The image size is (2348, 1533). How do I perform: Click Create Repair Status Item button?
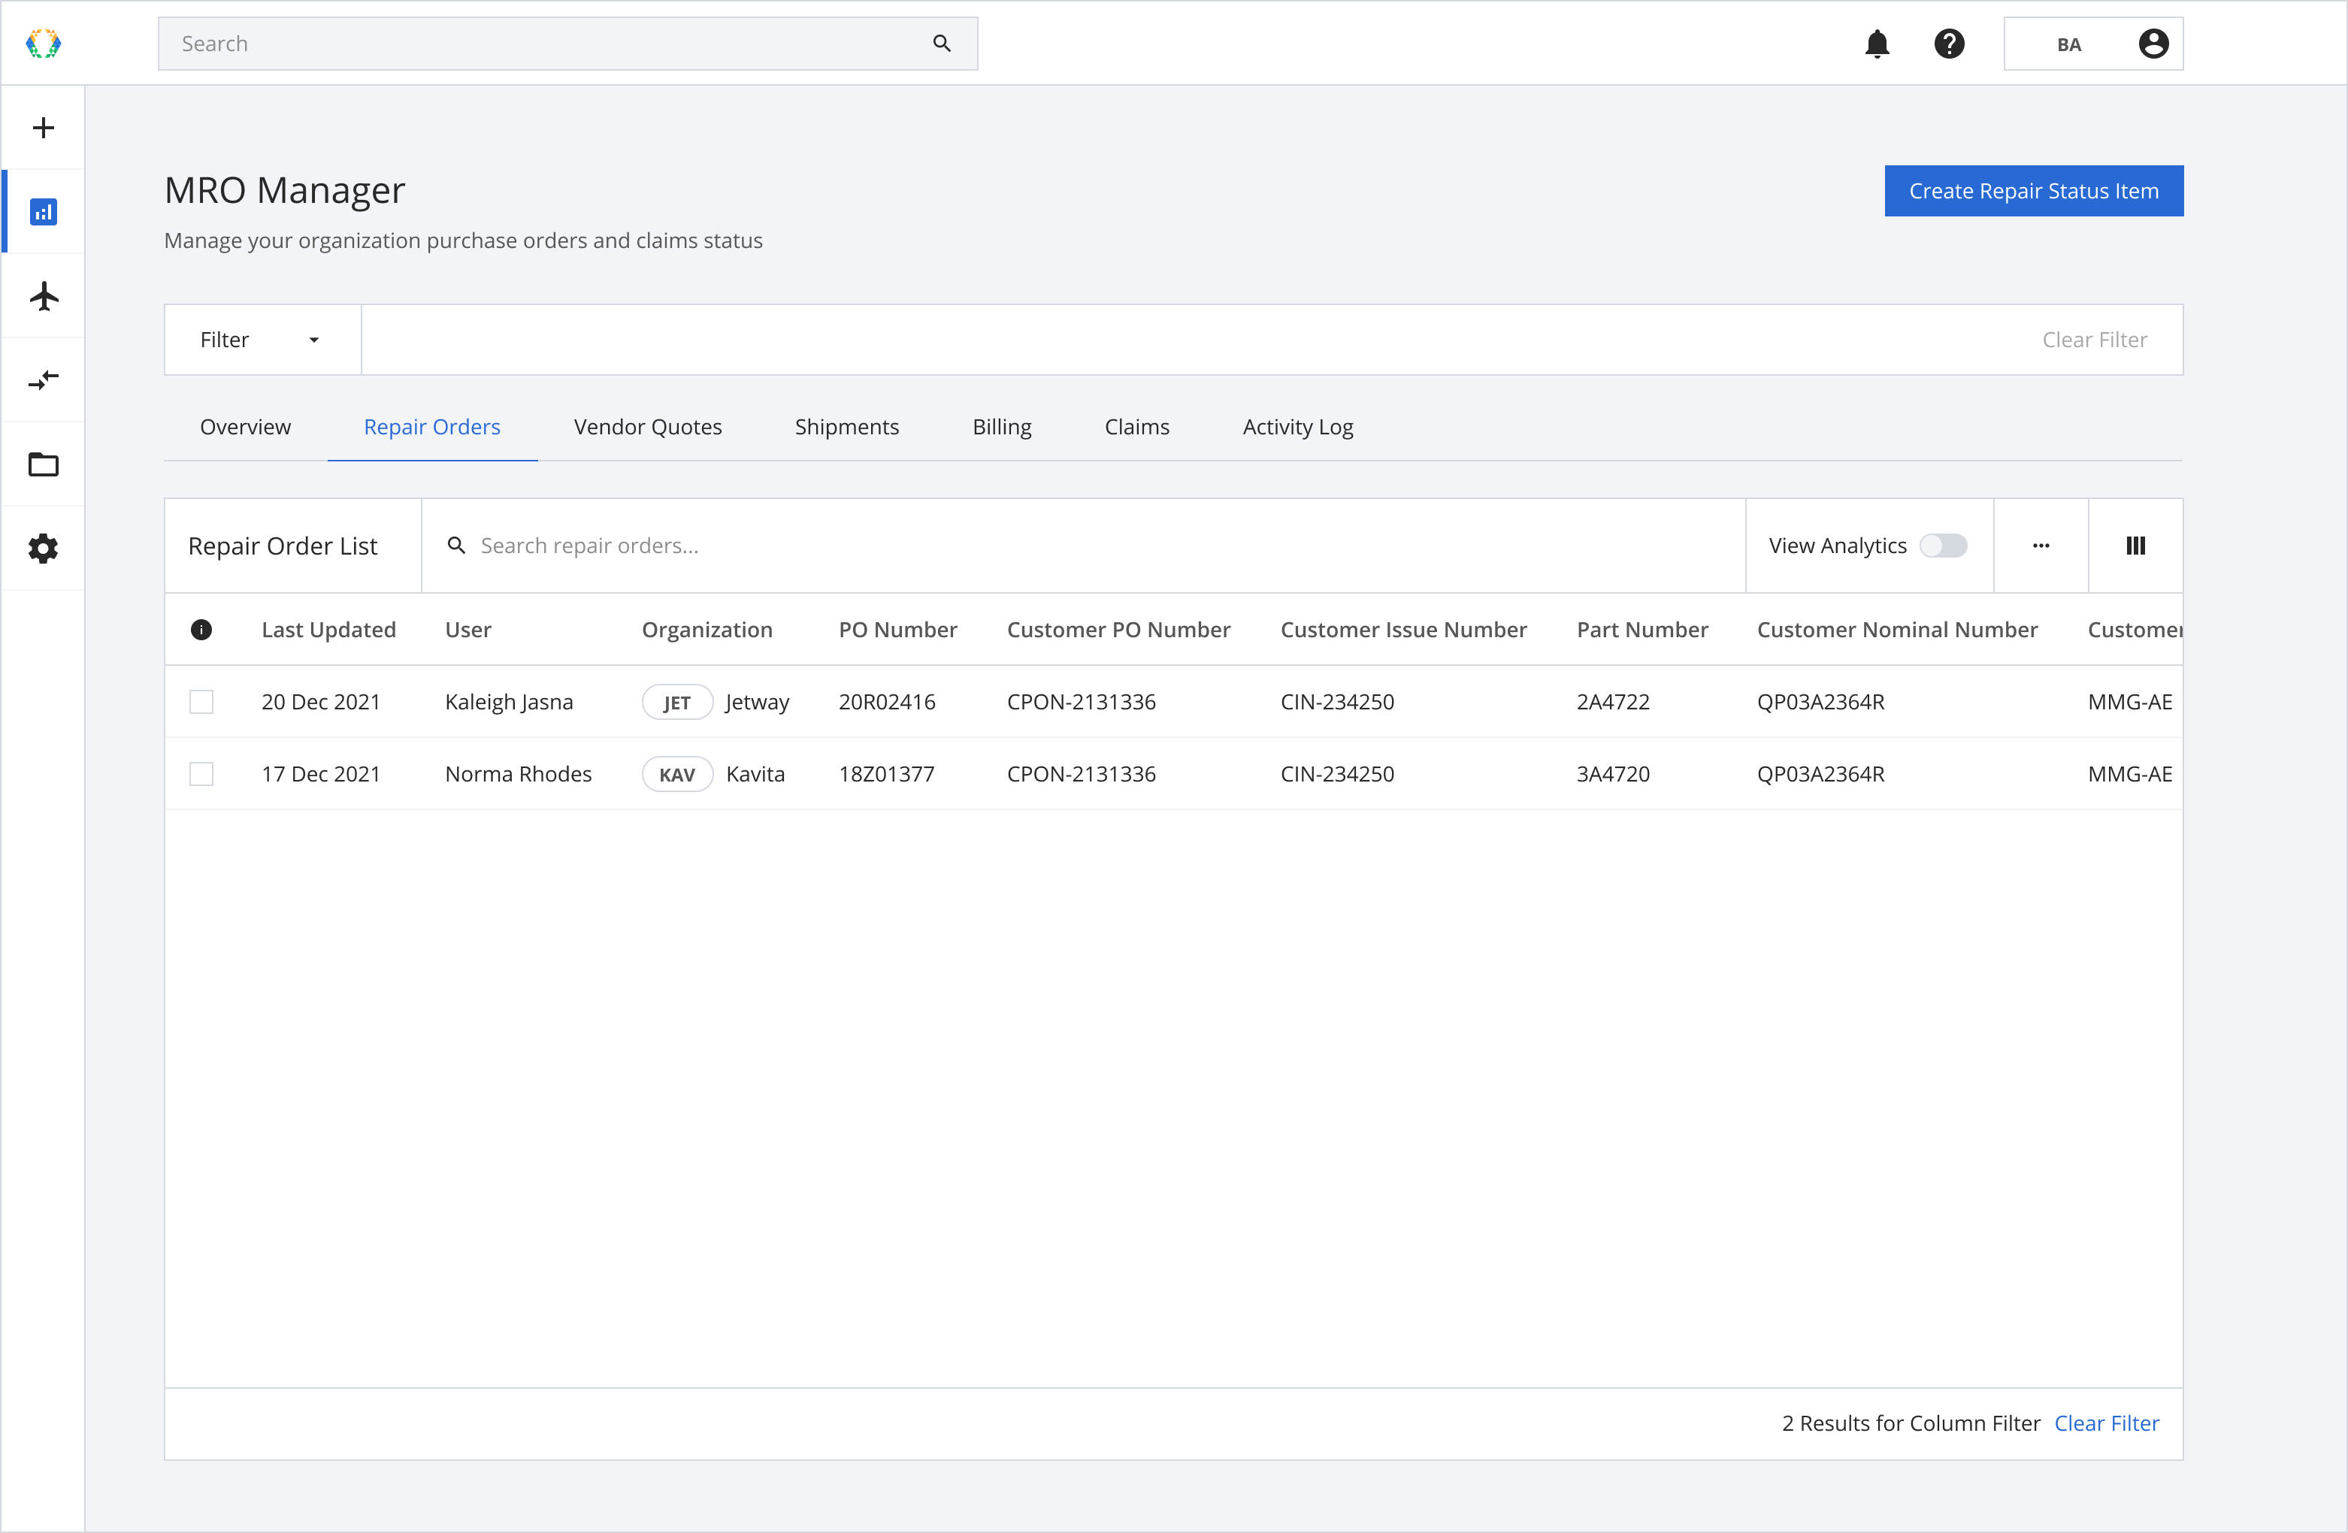(2033, 190)
